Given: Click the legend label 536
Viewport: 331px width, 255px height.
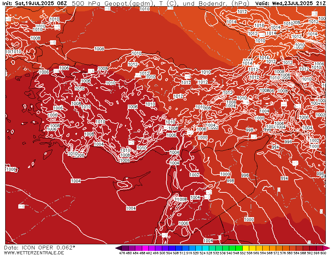Looking at the screenshot, I should [223, 253].
